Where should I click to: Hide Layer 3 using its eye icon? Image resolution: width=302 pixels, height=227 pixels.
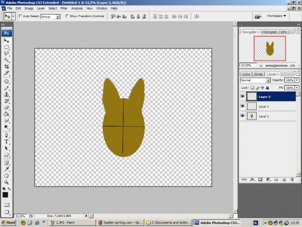click(243, 96)
